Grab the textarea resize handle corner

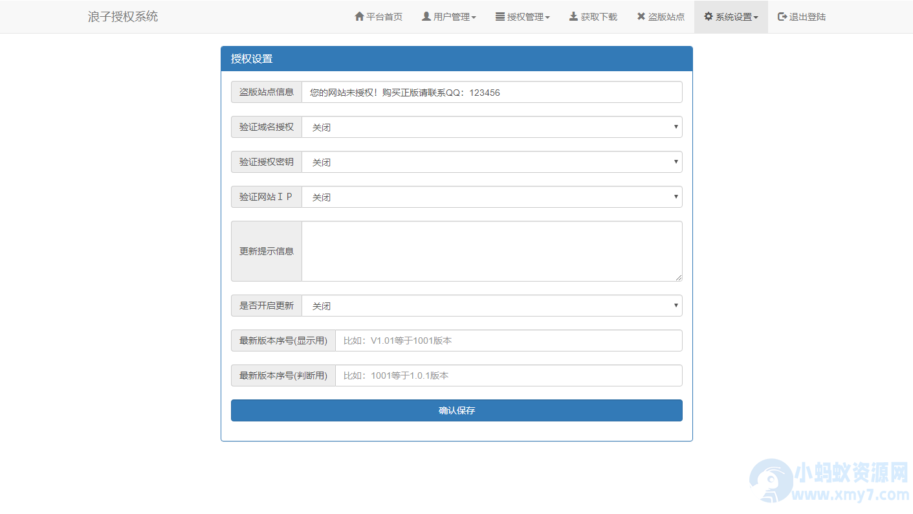[x=678, y=277]
